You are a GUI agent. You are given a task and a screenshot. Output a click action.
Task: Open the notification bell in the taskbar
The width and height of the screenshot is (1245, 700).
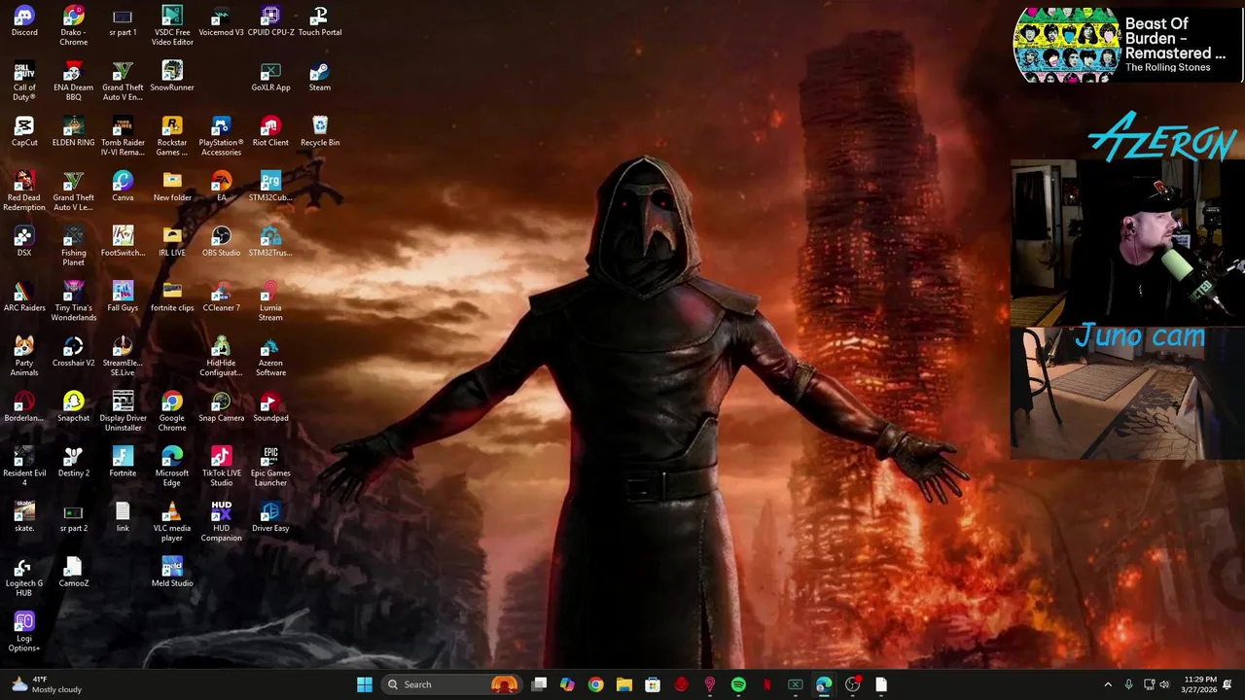point(1227,684)
